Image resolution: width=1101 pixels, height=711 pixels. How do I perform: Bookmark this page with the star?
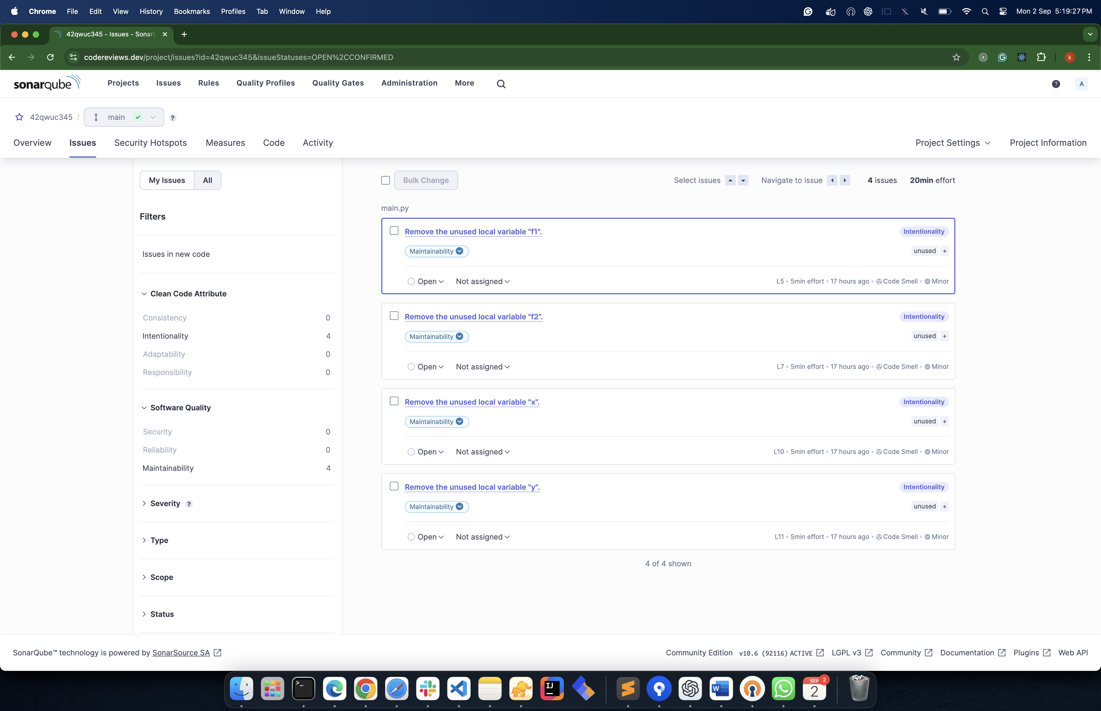click(x=956, y=57)
